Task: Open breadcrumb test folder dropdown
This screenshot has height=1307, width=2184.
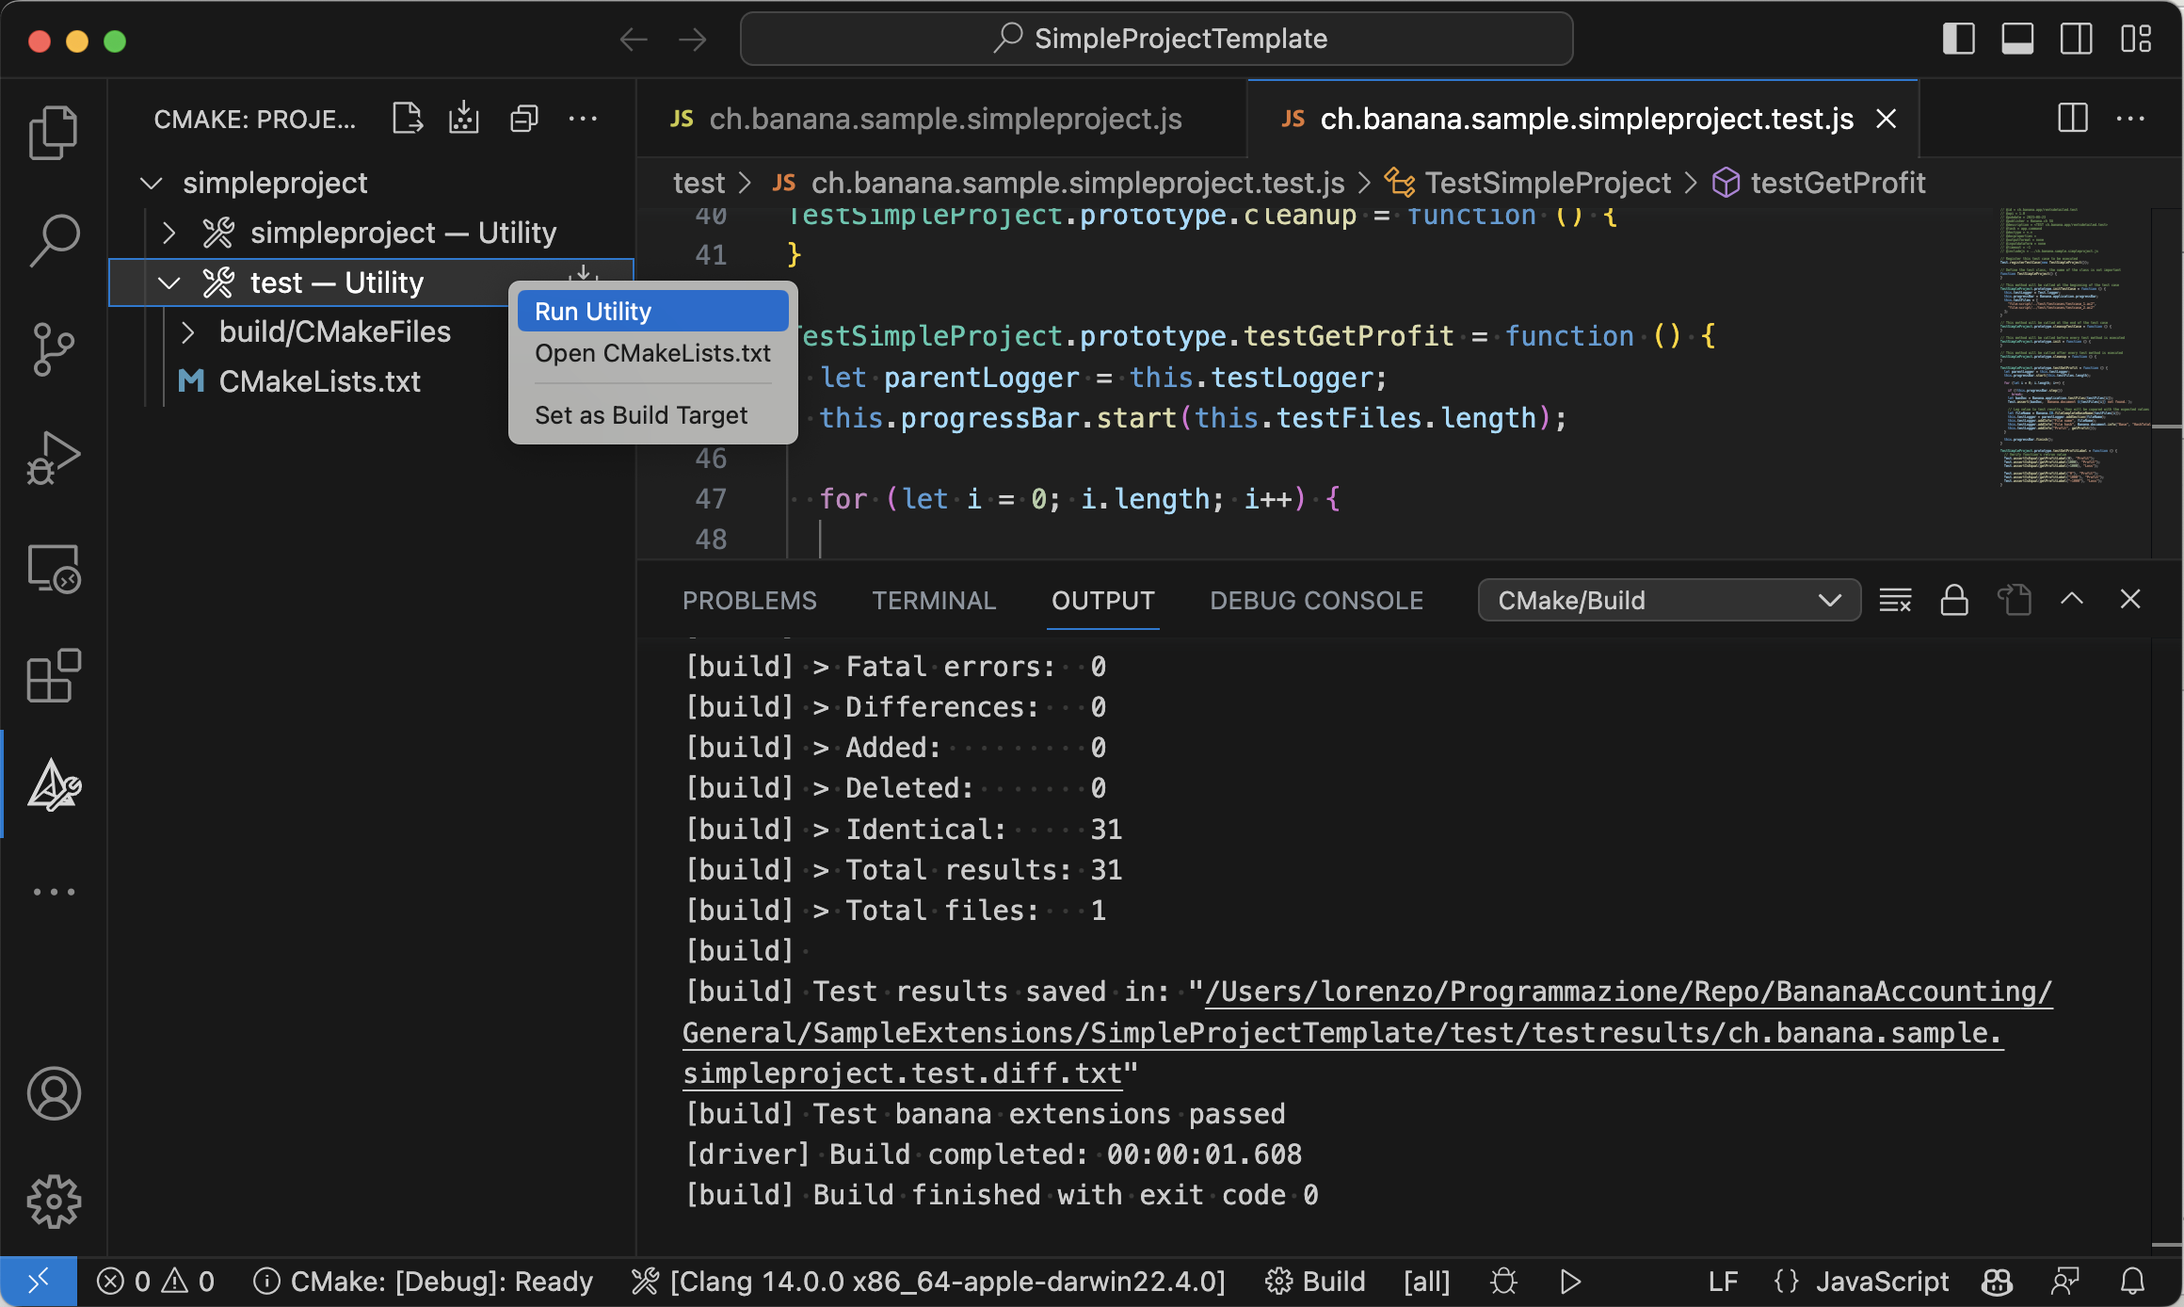Action: point(699,183)
